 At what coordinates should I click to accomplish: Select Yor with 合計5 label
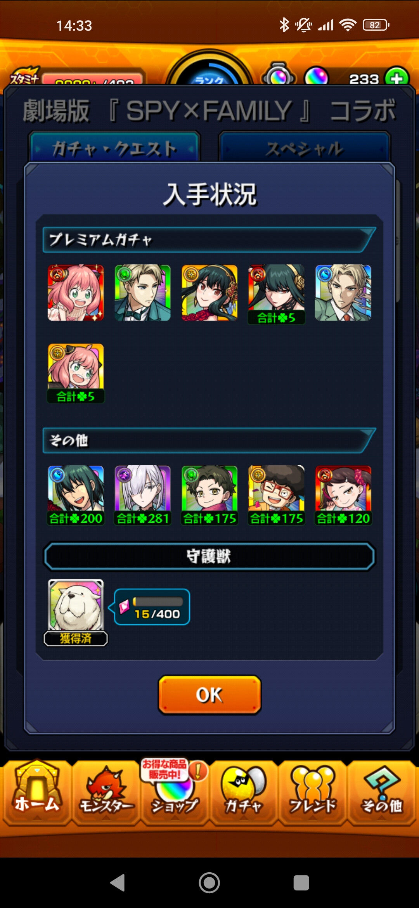[x=276, y=294]
